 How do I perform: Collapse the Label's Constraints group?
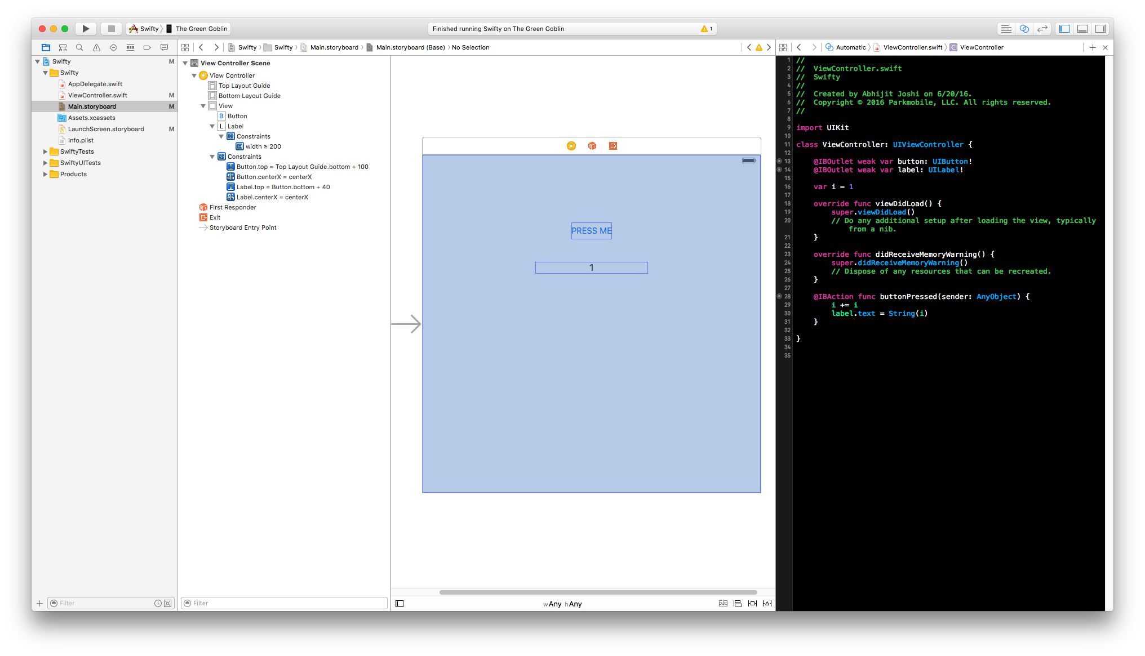[x=221, y=136]
